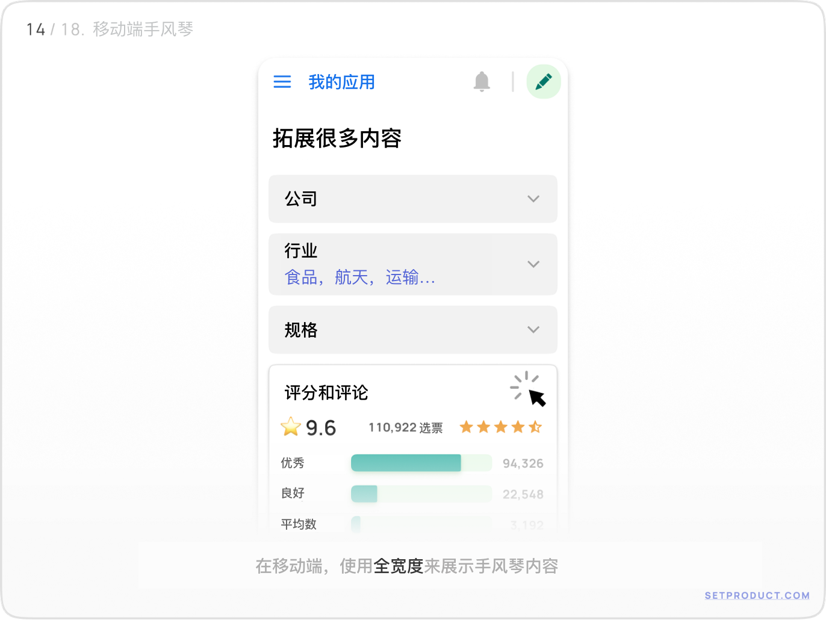
Task: Click the 食品，航天，运输… selected values
Action: click(360, 277)
